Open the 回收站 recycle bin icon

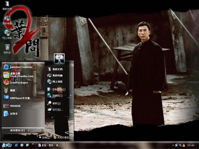coord(7,49)
